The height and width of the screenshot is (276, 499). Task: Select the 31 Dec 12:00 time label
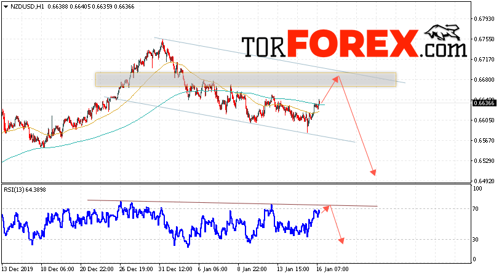coord(176,269)
